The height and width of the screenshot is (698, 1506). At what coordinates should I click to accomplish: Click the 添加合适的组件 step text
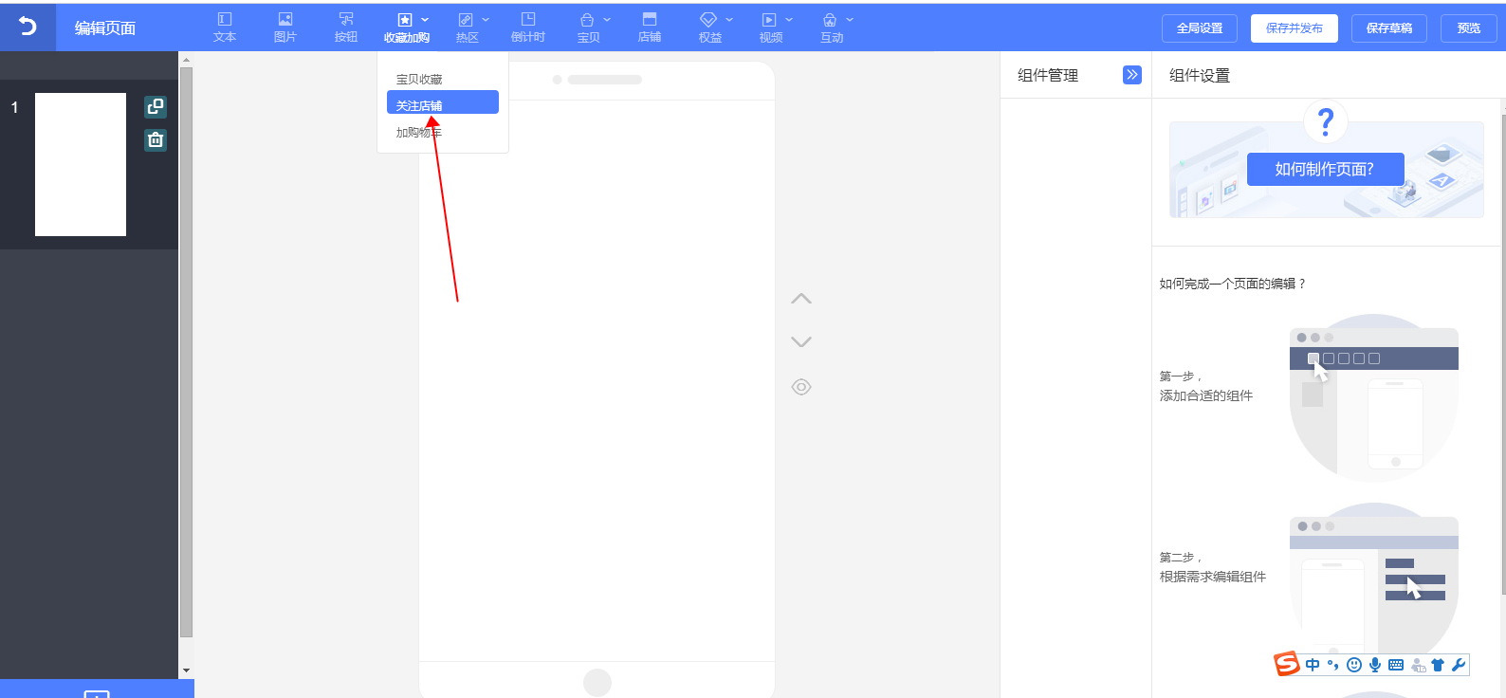pos(1206,395)
